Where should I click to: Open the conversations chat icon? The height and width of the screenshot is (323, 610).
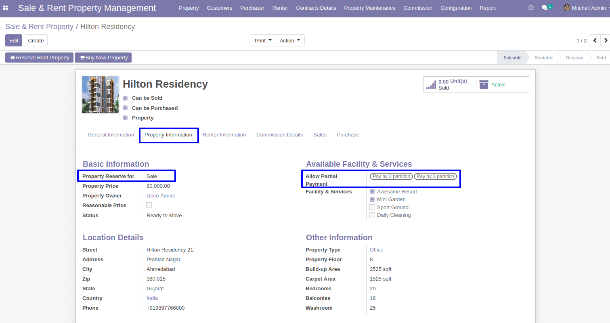pos(545,8)
